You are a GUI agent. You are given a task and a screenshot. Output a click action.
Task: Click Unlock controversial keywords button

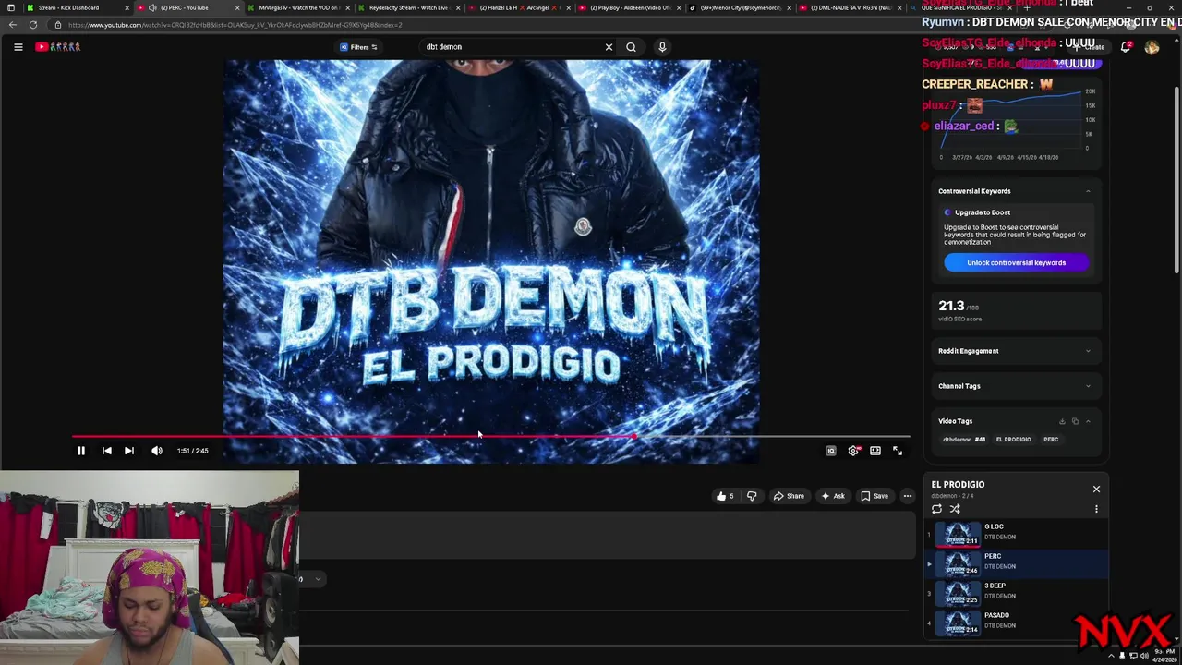[1016, 263]
